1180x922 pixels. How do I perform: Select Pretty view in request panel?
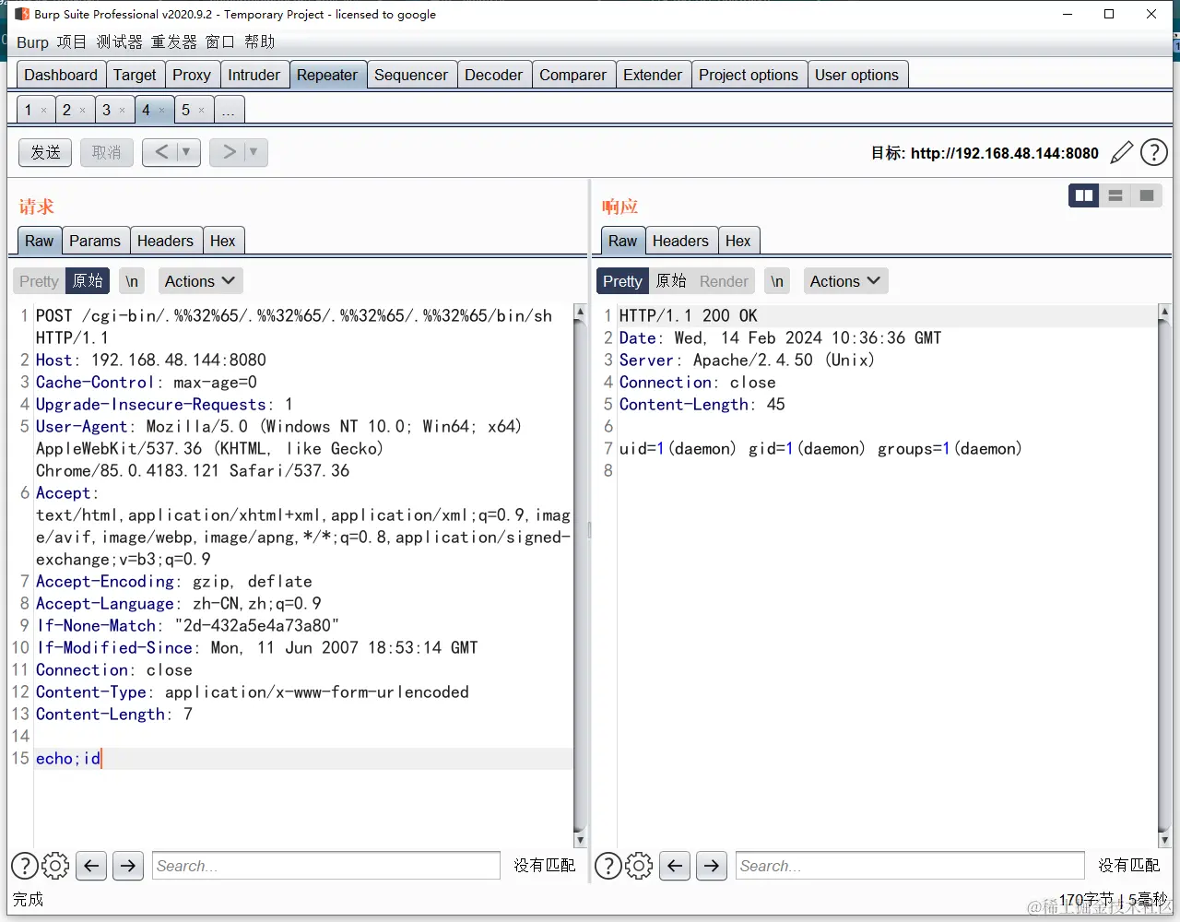pos(39,281)
